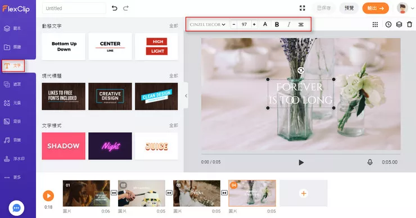Select the CLEAN DESIGN title preset

(156, 96)
